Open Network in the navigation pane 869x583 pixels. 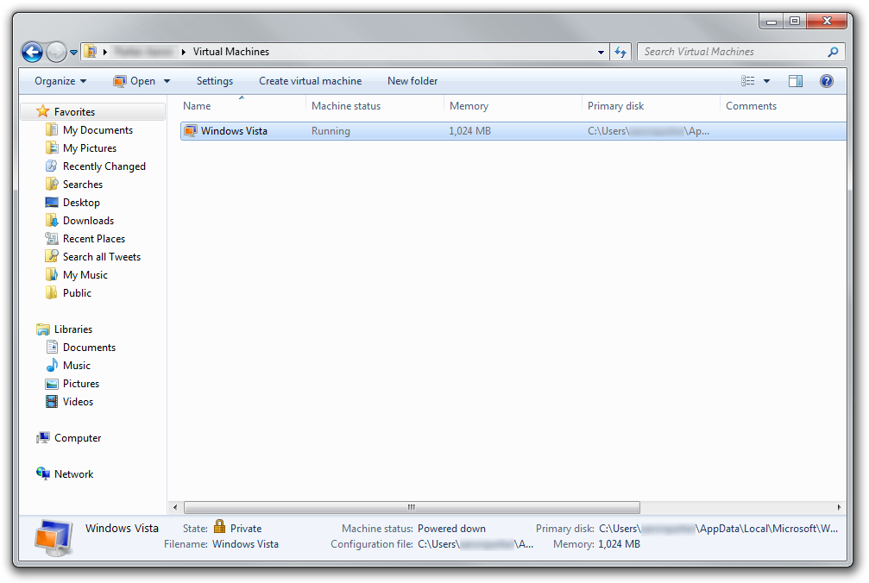click(73, 474)
